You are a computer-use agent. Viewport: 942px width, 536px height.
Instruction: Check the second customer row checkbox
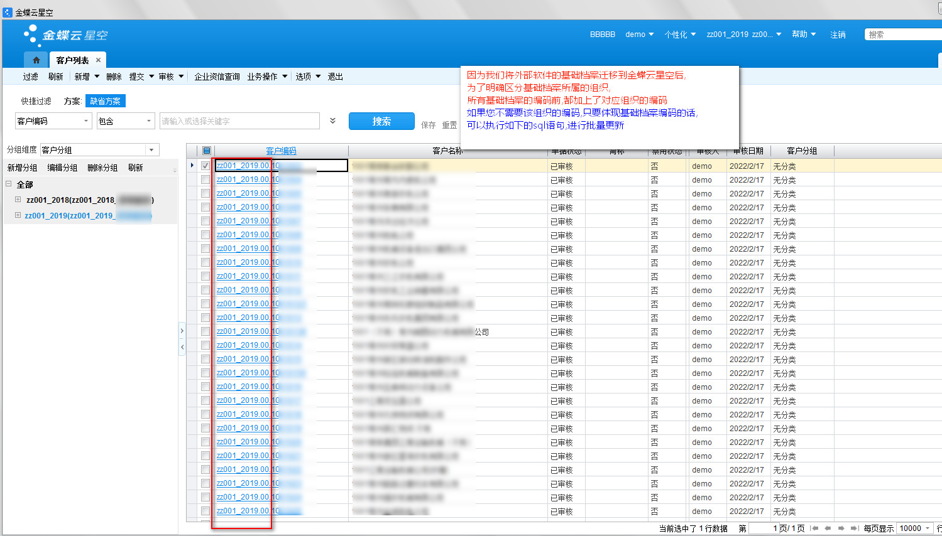coord(205,180)
